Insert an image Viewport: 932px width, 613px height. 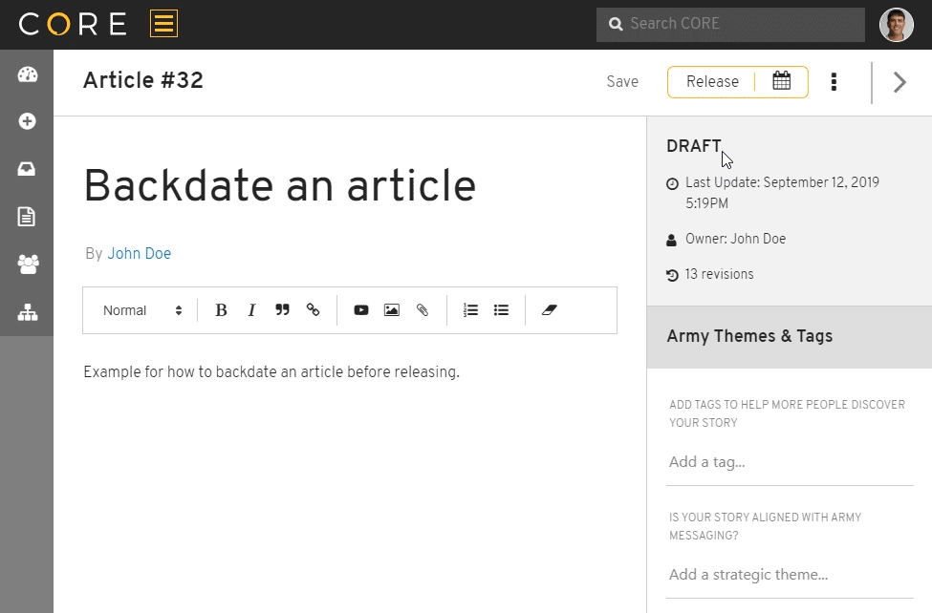tap(392, 310)
